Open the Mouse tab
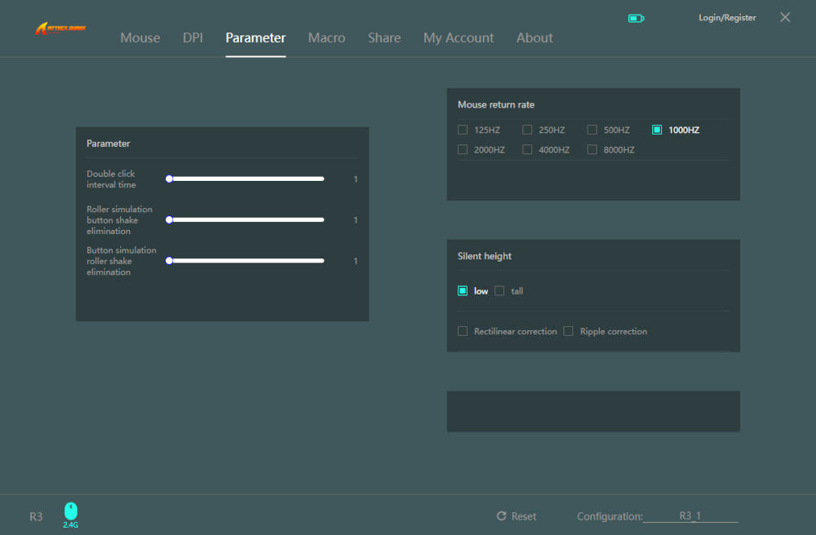The image size is (816, 535). click(x=140, y=38)
